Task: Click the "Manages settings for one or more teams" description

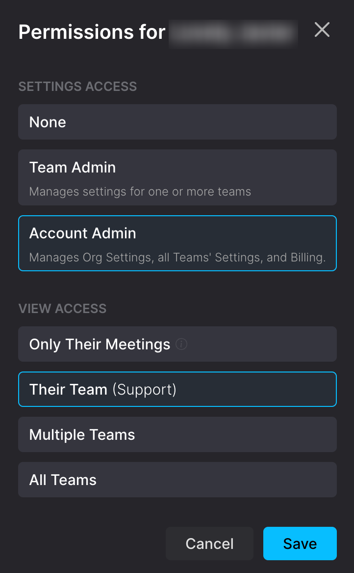Action: click(140, 192)
